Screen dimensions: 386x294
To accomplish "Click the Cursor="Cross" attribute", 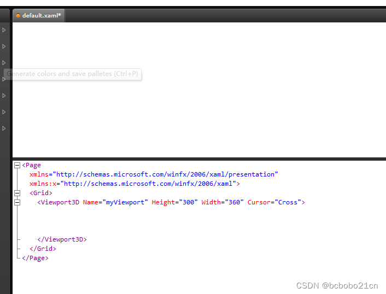I will click(274, 203).
